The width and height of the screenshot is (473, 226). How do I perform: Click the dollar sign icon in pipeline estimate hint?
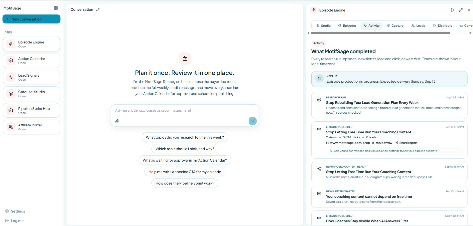pos(331,151)
